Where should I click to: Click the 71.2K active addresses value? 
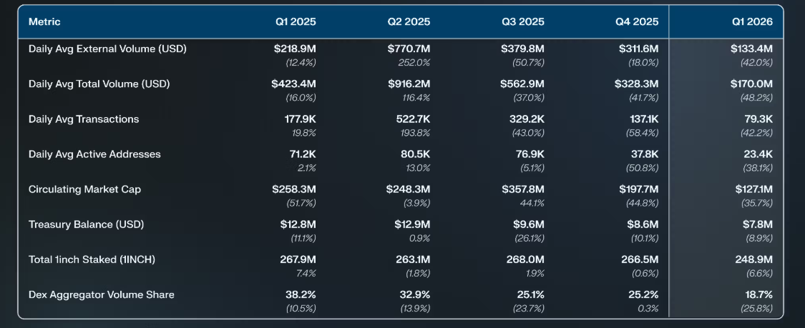click(x=303, y=154)
